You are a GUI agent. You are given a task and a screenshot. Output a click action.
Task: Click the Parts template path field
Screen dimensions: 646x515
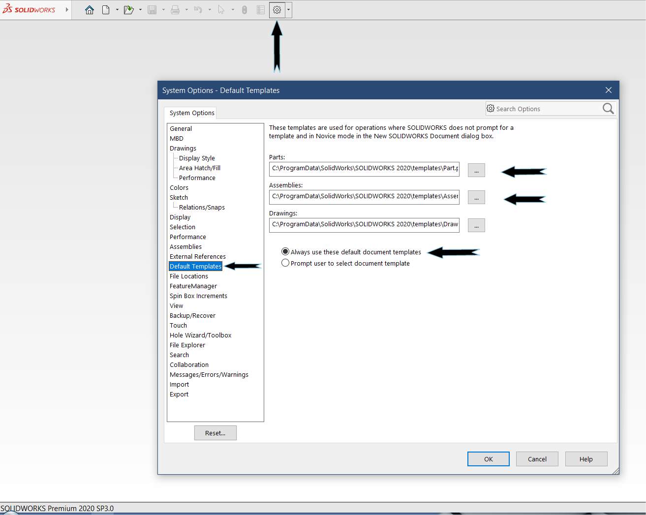tap(364, 169)
